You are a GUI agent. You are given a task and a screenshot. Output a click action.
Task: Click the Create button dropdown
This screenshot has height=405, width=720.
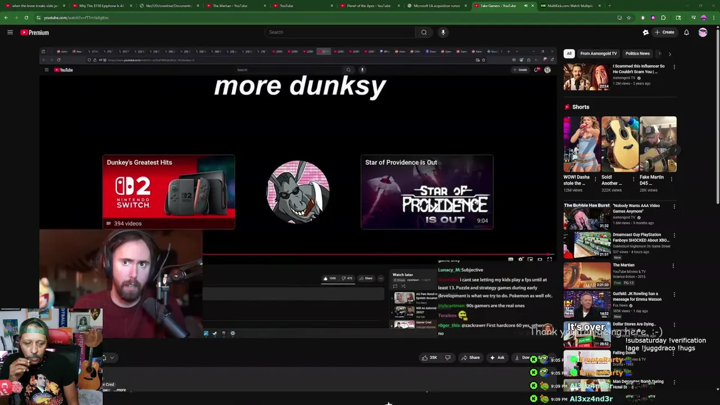click(x=664, y=32)
